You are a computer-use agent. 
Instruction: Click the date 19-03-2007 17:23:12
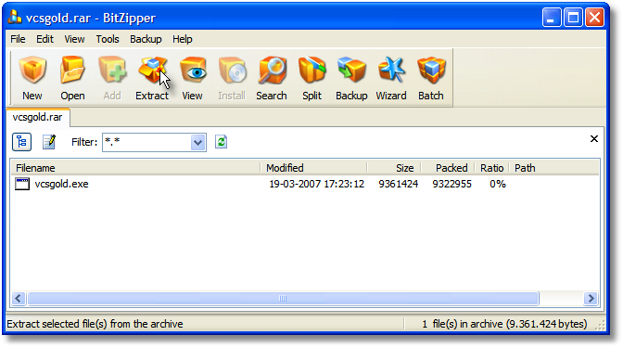click(317, 184)
